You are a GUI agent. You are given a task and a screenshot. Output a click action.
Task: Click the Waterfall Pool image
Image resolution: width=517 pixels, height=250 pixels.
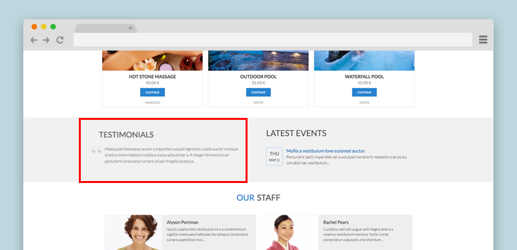[364, 61]
